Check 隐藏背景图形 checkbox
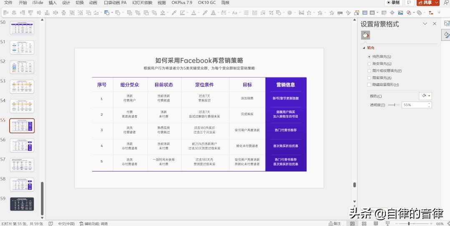Image resolution: width=450 pixels, height=226 pixels. click(370, 84)
